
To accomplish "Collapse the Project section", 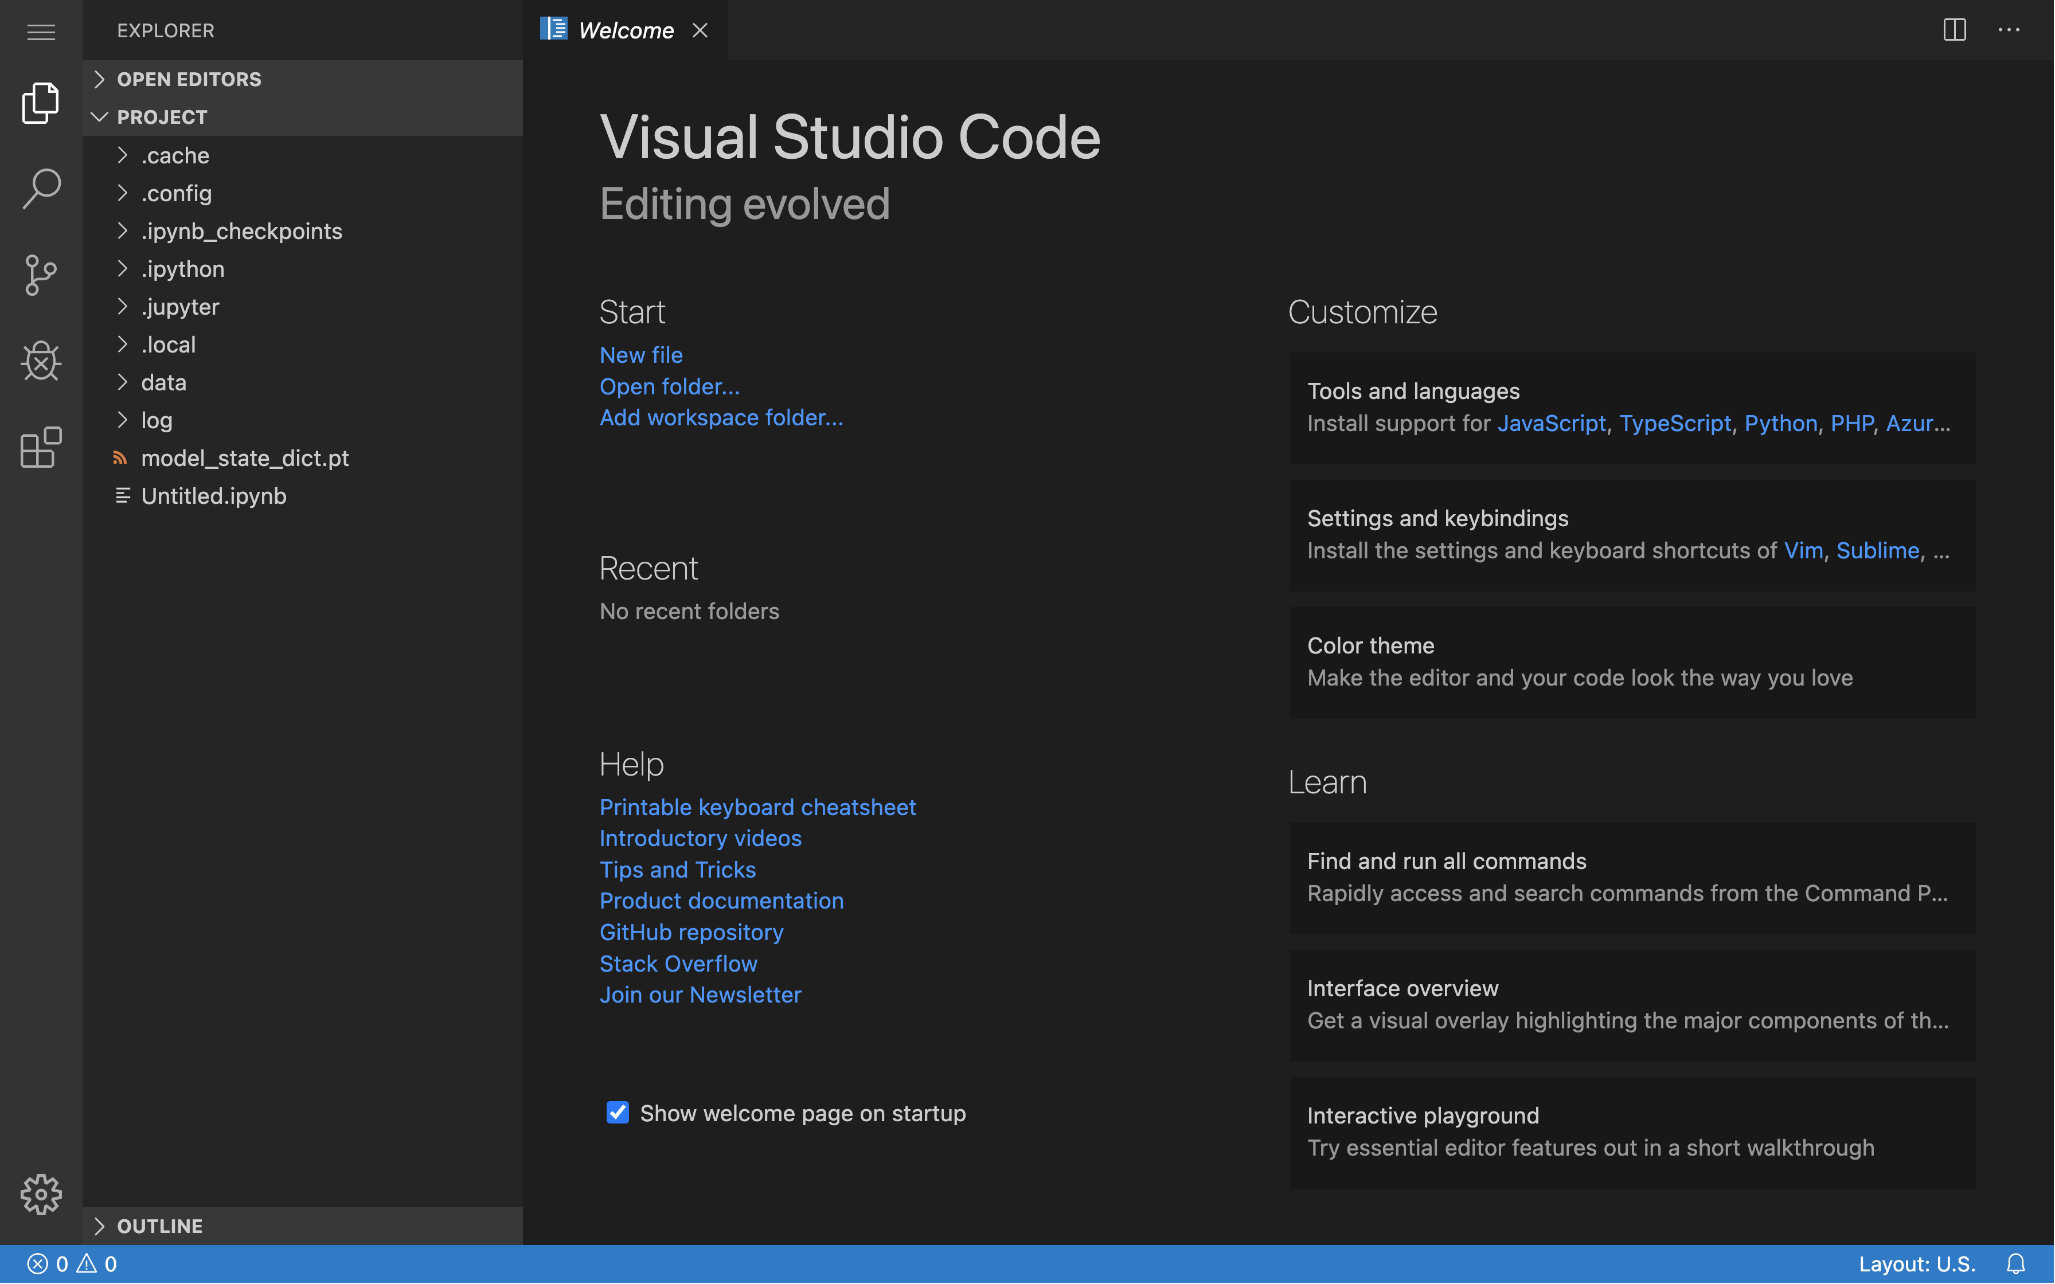I will (x=302, y=117).
